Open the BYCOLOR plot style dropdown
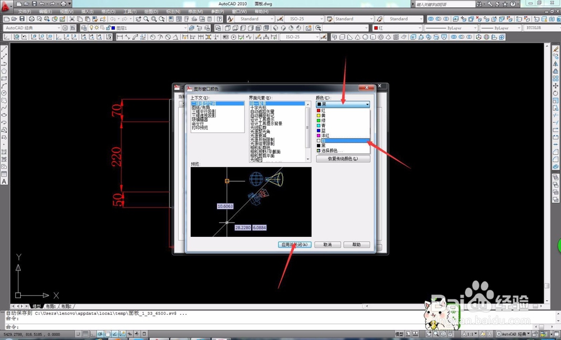Screen dimensions: 561x340 pyautogui.click(x=541, y=27)
